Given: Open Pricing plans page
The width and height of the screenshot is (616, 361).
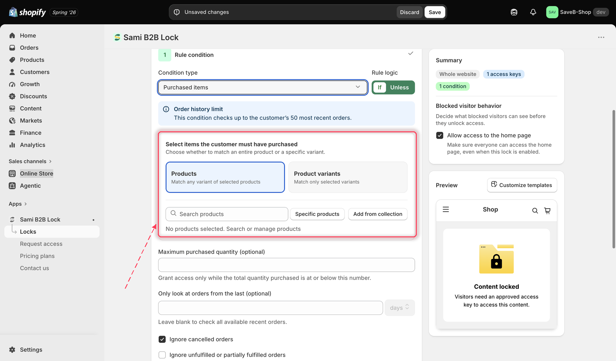Looking at the screenshot, I should [x=37, y=256].
